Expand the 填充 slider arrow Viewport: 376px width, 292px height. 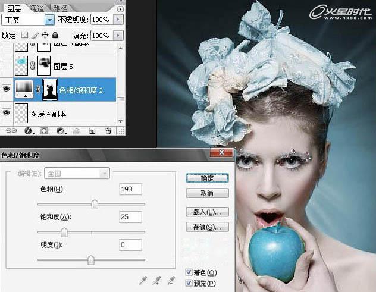(x=118, y=36)
